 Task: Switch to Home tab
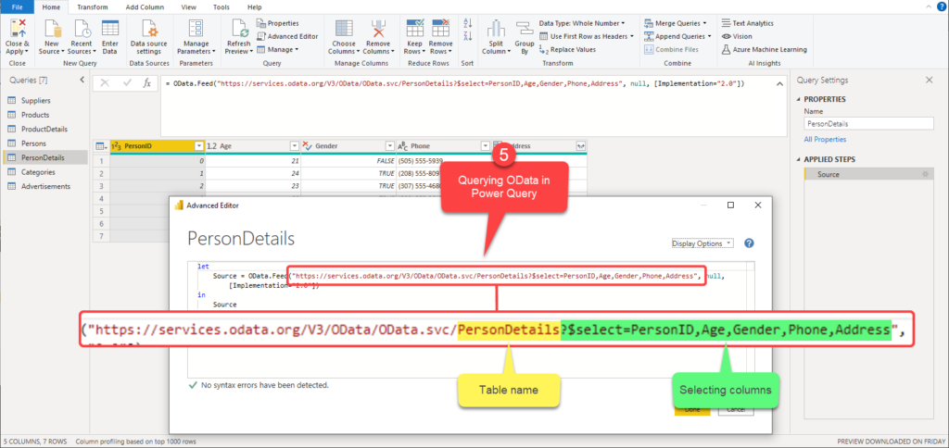click(51, 7)
